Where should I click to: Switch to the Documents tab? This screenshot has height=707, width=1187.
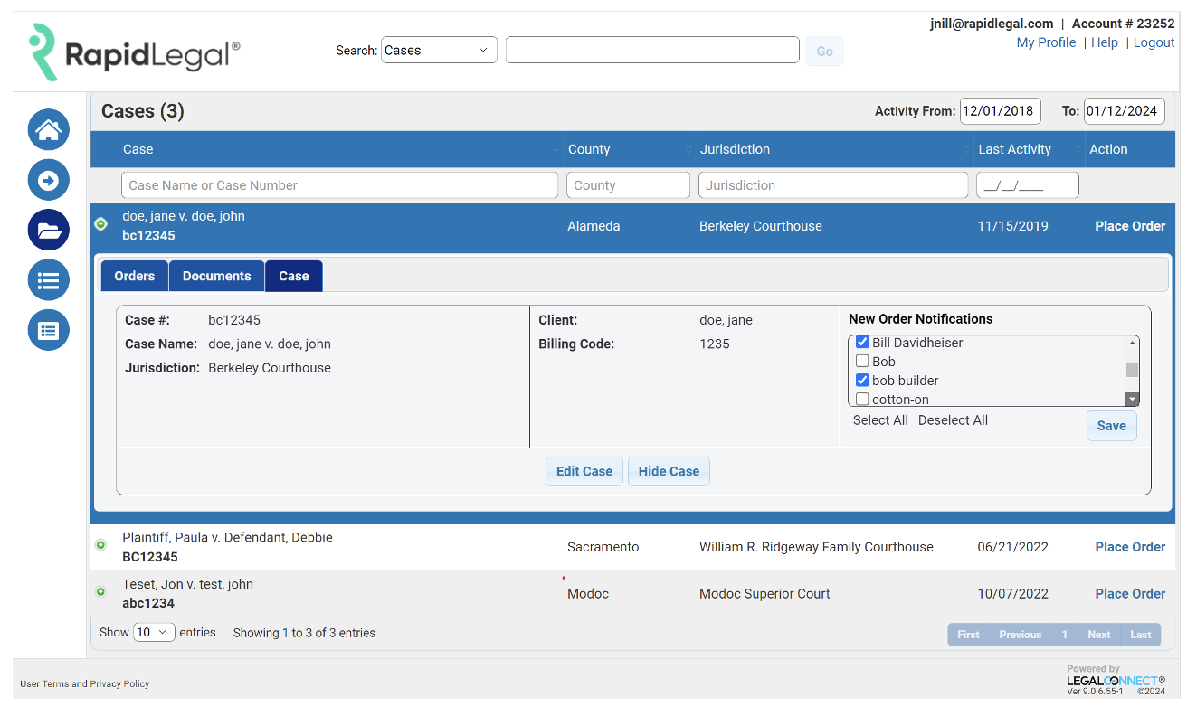216,276
